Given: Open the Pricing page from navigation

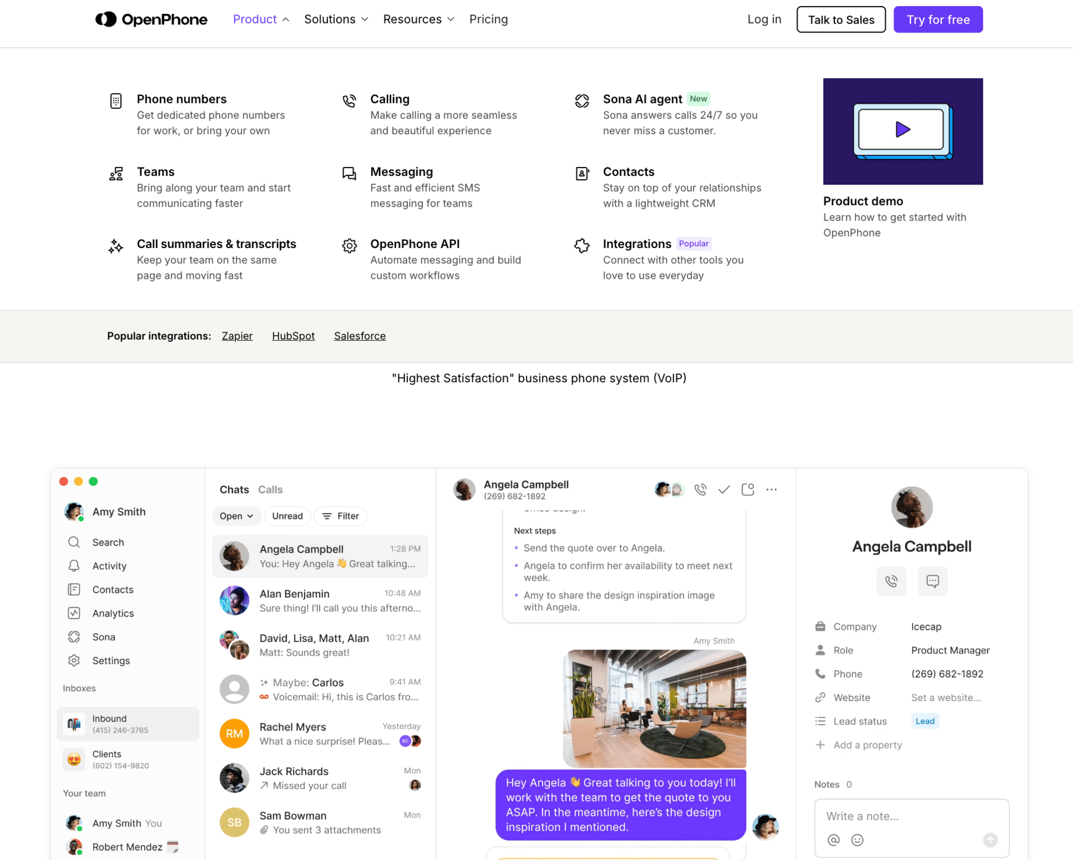Looking at the screenshot, I should [488, 20].
